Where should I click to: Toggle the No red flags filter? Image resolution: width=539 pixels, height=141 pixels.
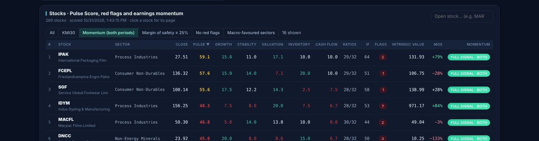tap(208, 33)
